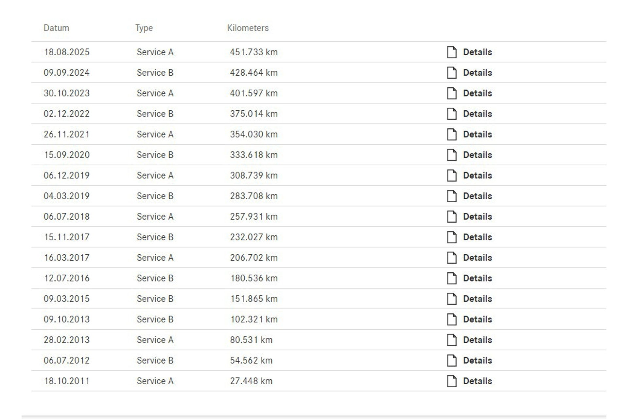This screenshot has width=628, height=419.
Task: Click the Kilometers column header
Action: pos(248,28)
